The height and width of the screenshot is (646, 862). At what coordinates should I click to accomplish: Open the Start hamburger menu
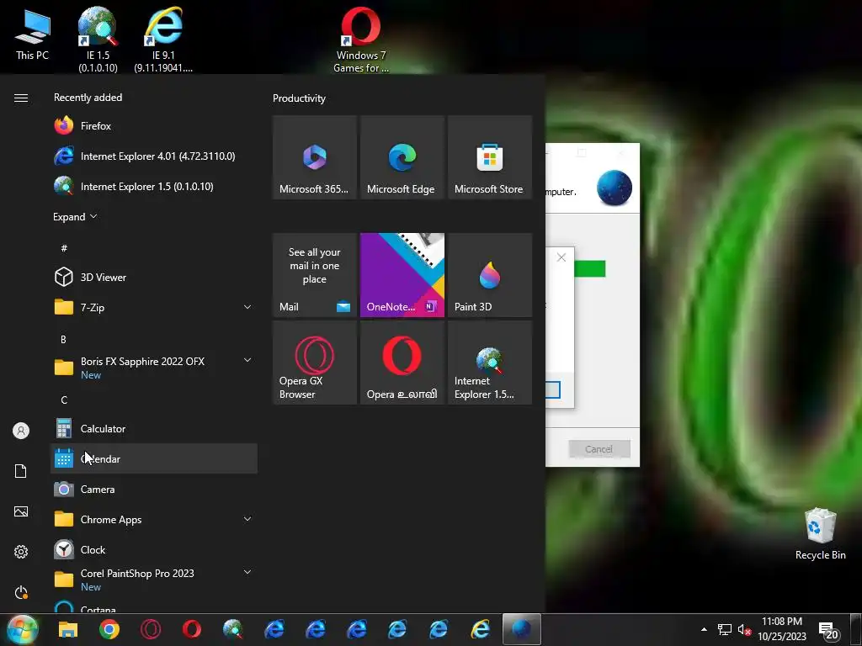pyautogui.click(x=21, y=98)
